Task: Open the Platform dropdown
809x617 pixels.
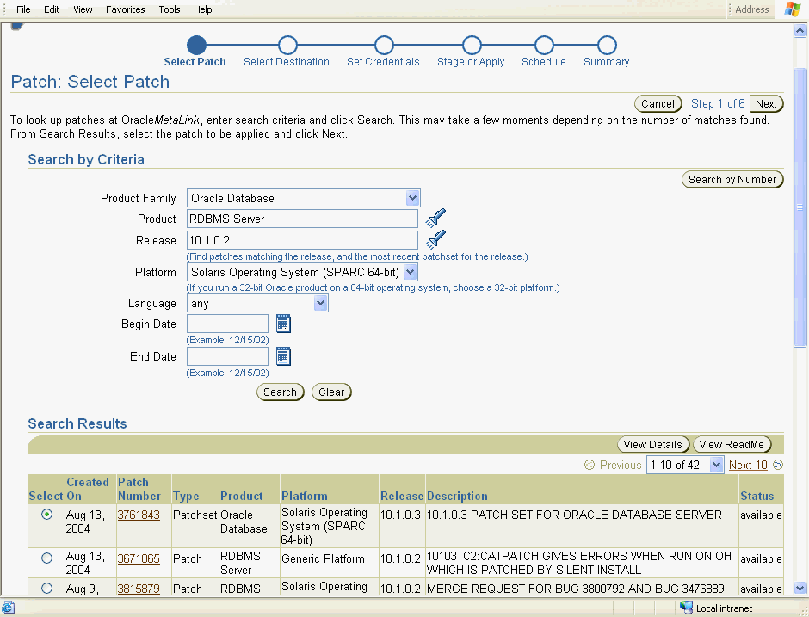Action: [x=409, y=272]
